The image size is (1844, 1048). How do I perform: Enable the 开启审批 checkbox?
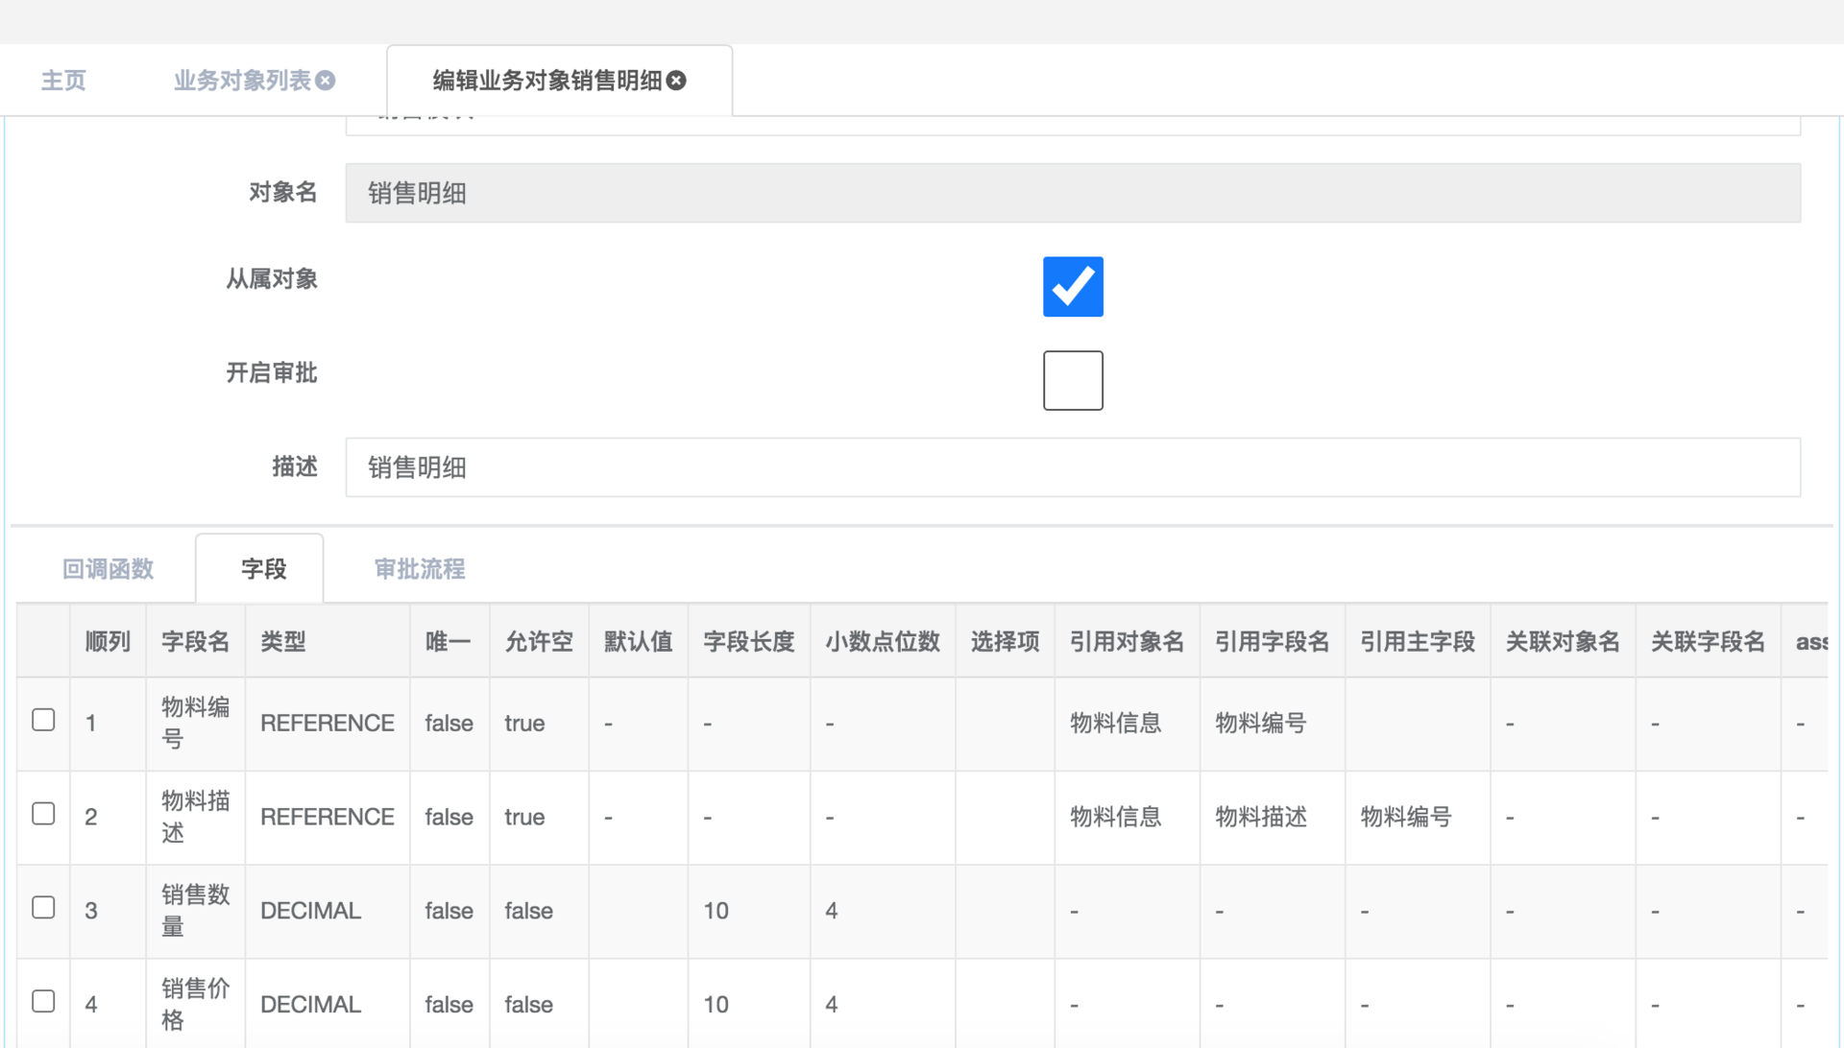click(x=1073, y=380)
